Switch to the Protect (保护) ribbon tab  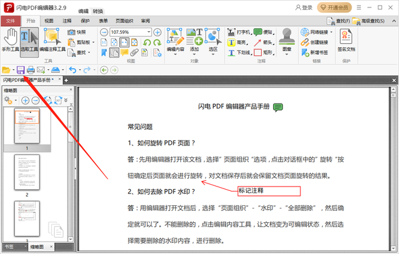(x=85, y=21)
